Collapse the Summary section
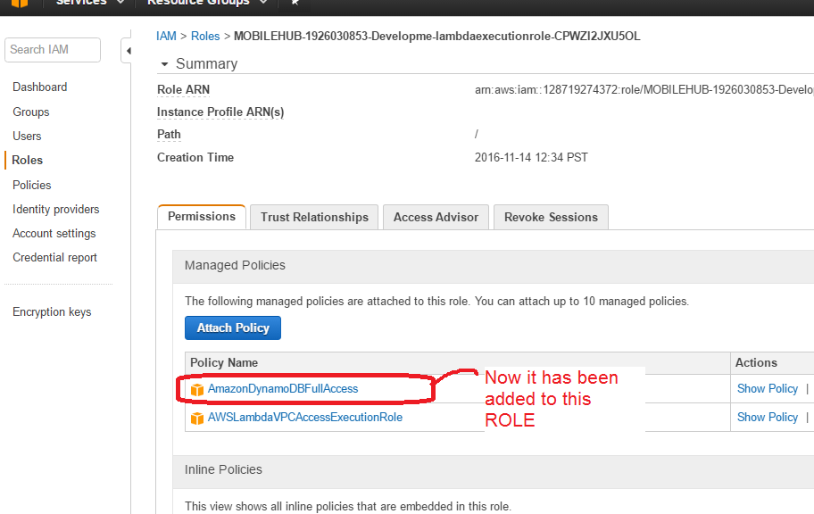 164,64
